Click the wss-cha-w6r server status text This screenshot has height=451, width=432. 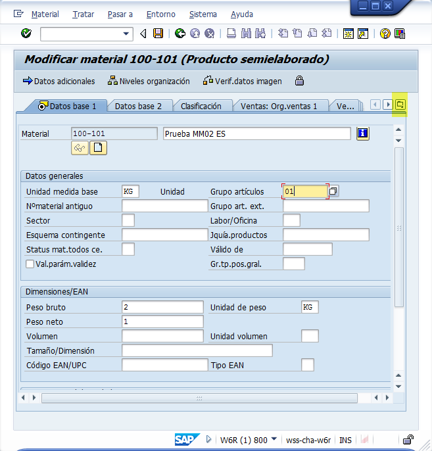308,440
